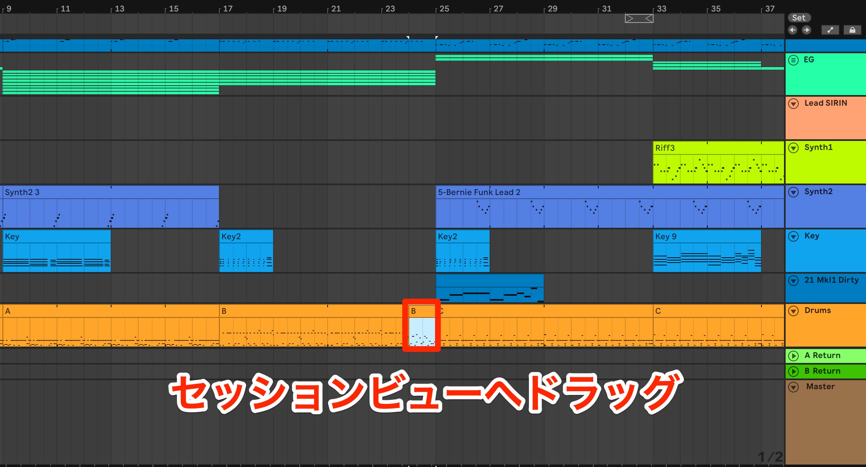The image size is (866, 467).
Task: Select the Drums track header name
Action: (818, 311)
